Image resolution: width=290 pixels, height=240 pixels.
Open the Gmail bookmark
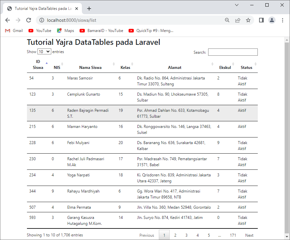[14, 31]
